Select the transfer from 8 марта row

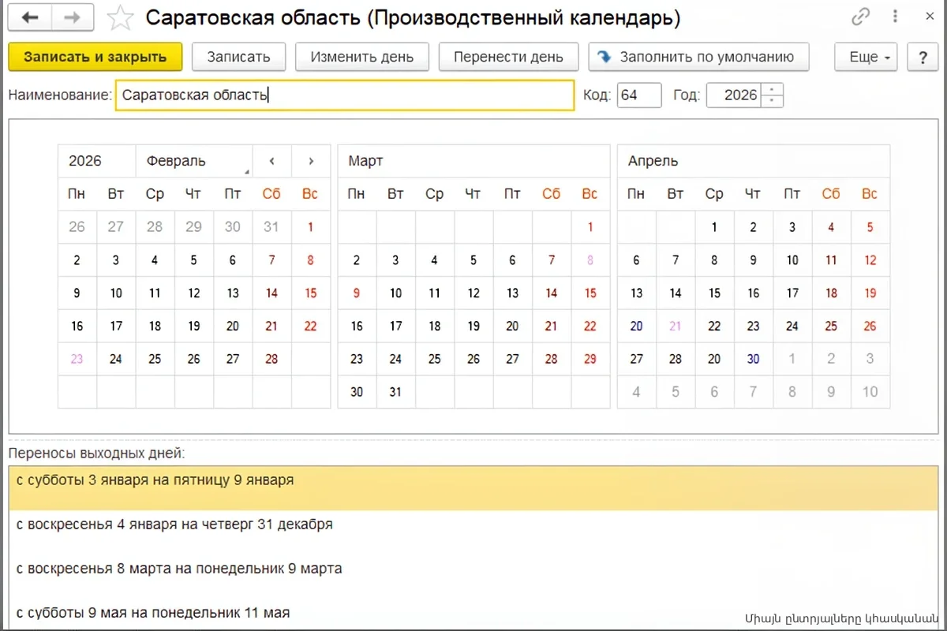point(179,568)
